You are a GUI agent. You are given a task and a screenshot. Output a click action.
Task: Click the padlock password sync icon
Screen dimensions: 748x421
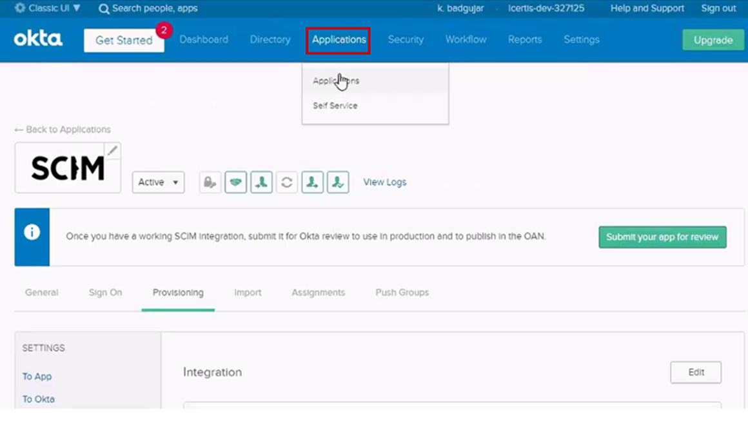pyautogui.click(x=210, y=182)
